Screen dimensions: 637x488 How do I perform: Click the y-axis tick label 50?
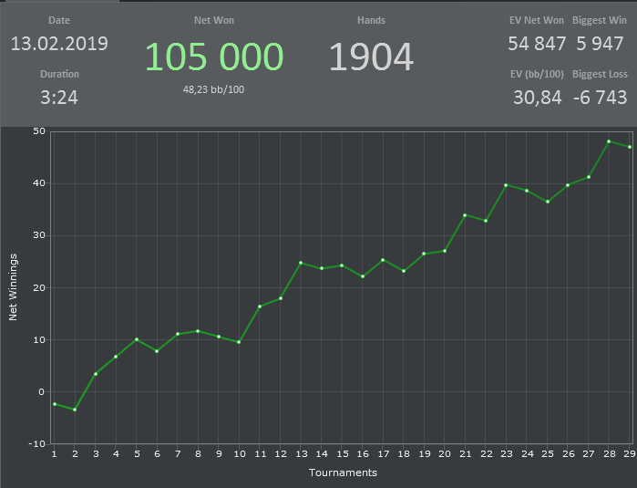(x=39, y=131)
